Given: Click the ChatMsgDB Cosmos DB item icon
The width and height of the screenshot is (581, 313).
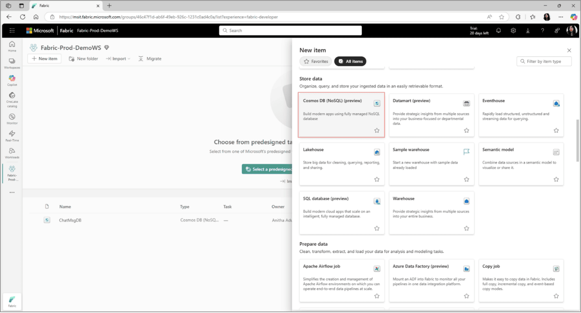Looking at the screenshot, I should (x=47, y=220).
